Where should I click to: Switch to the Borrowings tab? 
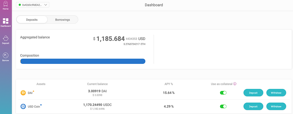[62, 20]
